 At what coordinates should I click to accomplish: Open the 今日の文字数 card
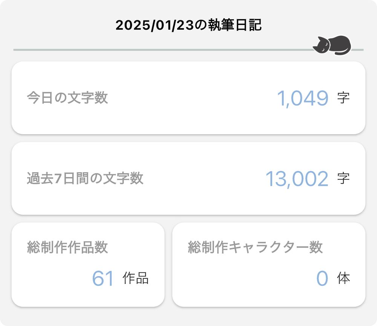[x=188, y=98]
